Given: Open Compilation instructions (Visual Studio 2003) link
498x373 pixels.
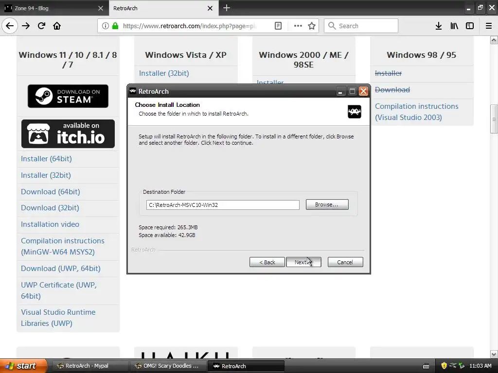Looking at the screenshot, I should [x=417, y=112].
